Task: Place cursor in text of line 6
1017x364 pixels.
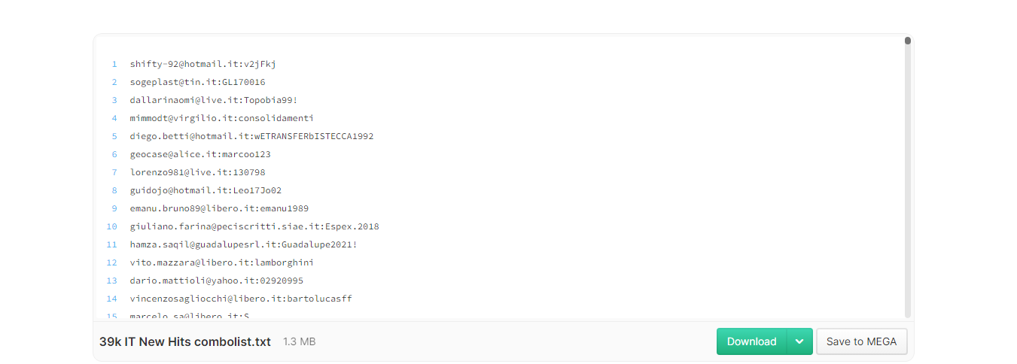Action: click(200, 154)
